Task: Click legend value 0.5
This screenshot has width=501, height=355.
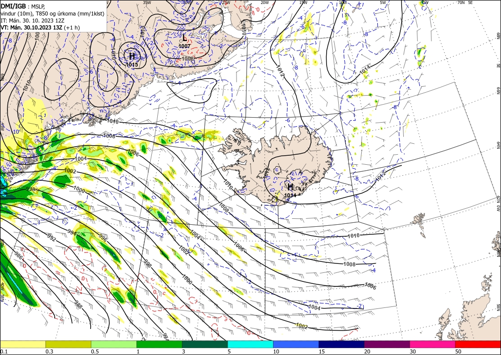Action: point(94,351)
